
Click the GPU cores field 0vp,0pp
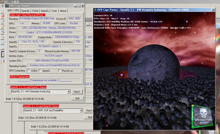click(x=74, y=23)
